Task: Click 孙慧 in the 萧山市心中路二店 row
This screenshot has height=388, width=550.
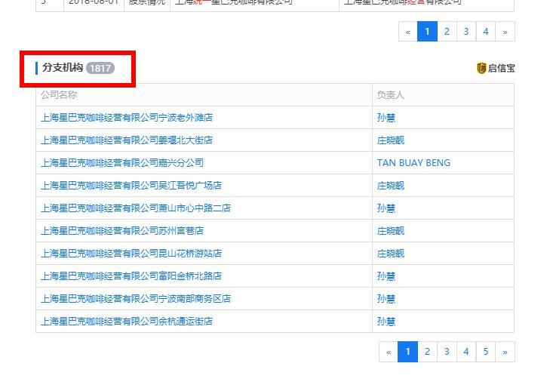Action: (386, 208)
